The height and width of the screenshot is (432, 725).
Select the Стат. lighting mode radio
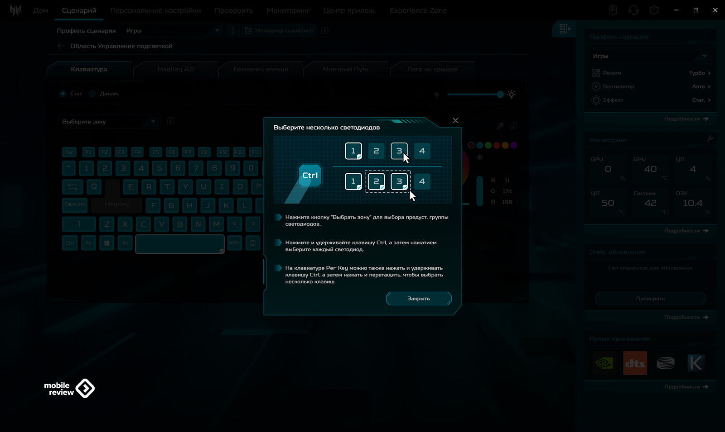click(63, 94)
